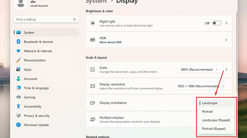Click the Bluetooth & devices icon
Screen dimensions: 247x138
(x=19, y=42)
